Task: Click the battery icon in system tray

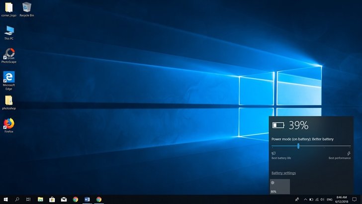Action: pos(311,200)
